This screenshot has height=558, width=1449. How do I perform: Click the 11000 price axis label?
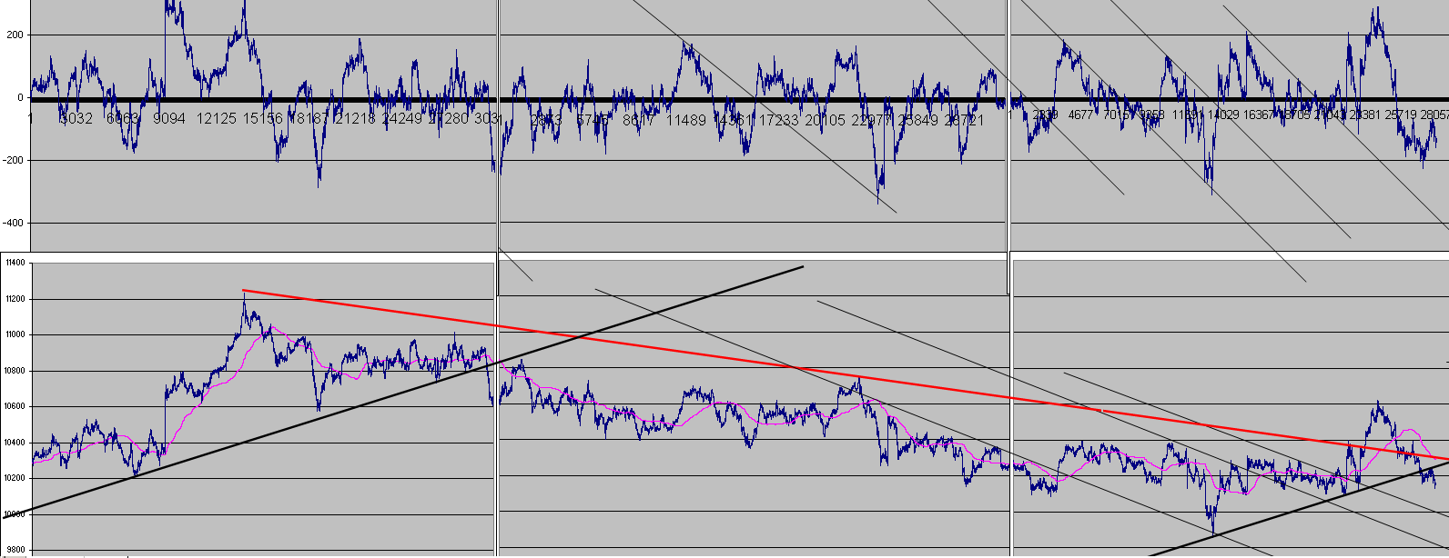(x=16, y=334)
